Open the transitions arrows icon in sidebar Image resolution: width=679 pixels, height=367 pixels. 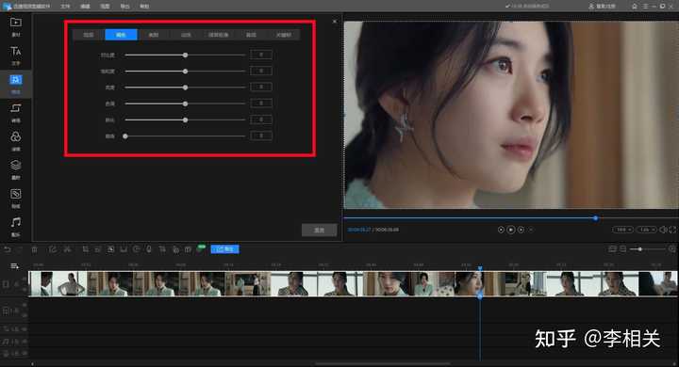click(16, 108)
